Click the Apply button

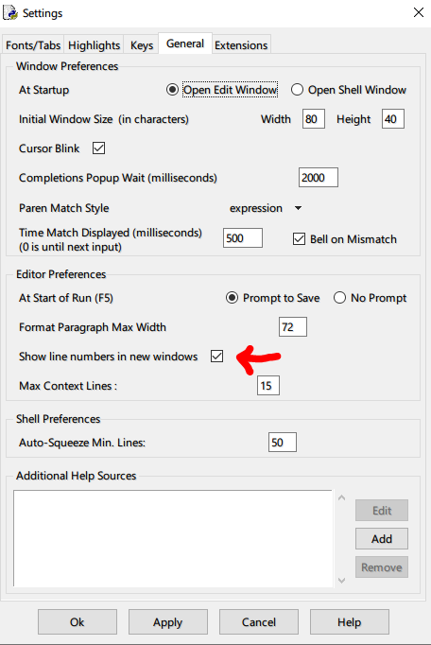168,622
